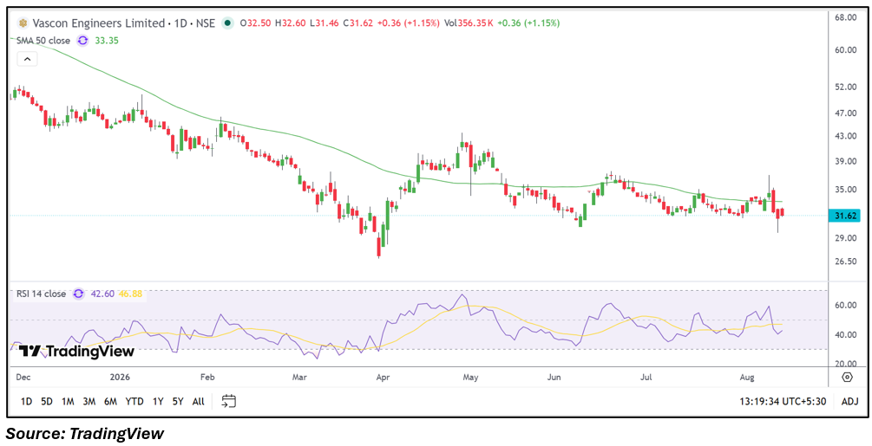
Task: Click the 26.50 price axis label
Action: 845,262
